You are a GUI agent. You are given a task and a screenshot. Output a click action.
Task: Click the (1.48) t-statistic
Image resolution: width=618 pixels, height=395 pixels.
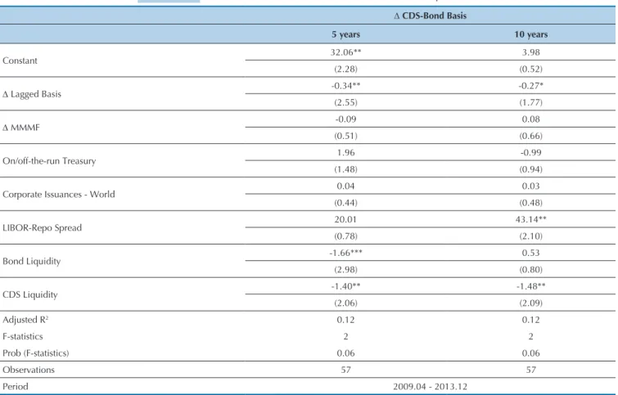345,169
